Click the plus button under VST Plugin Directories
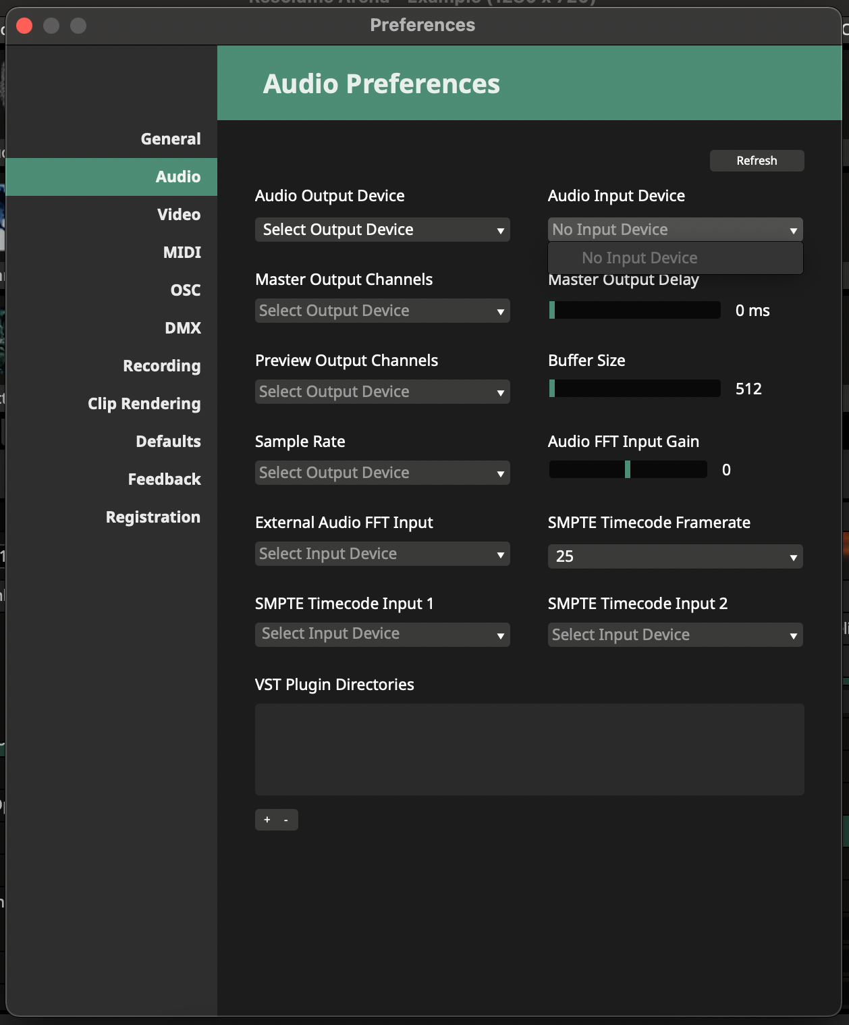Viewport: 849px width, 1025px height. click(267, 820)
